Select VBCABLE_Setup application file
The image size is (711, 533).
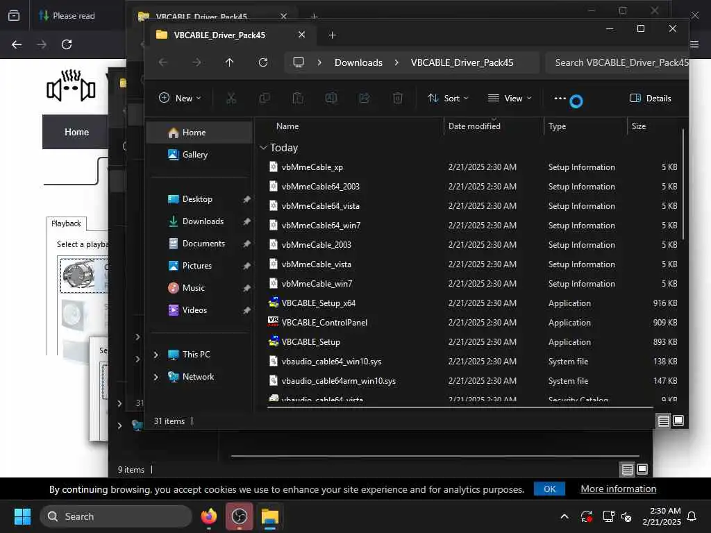tap(310, 342)
